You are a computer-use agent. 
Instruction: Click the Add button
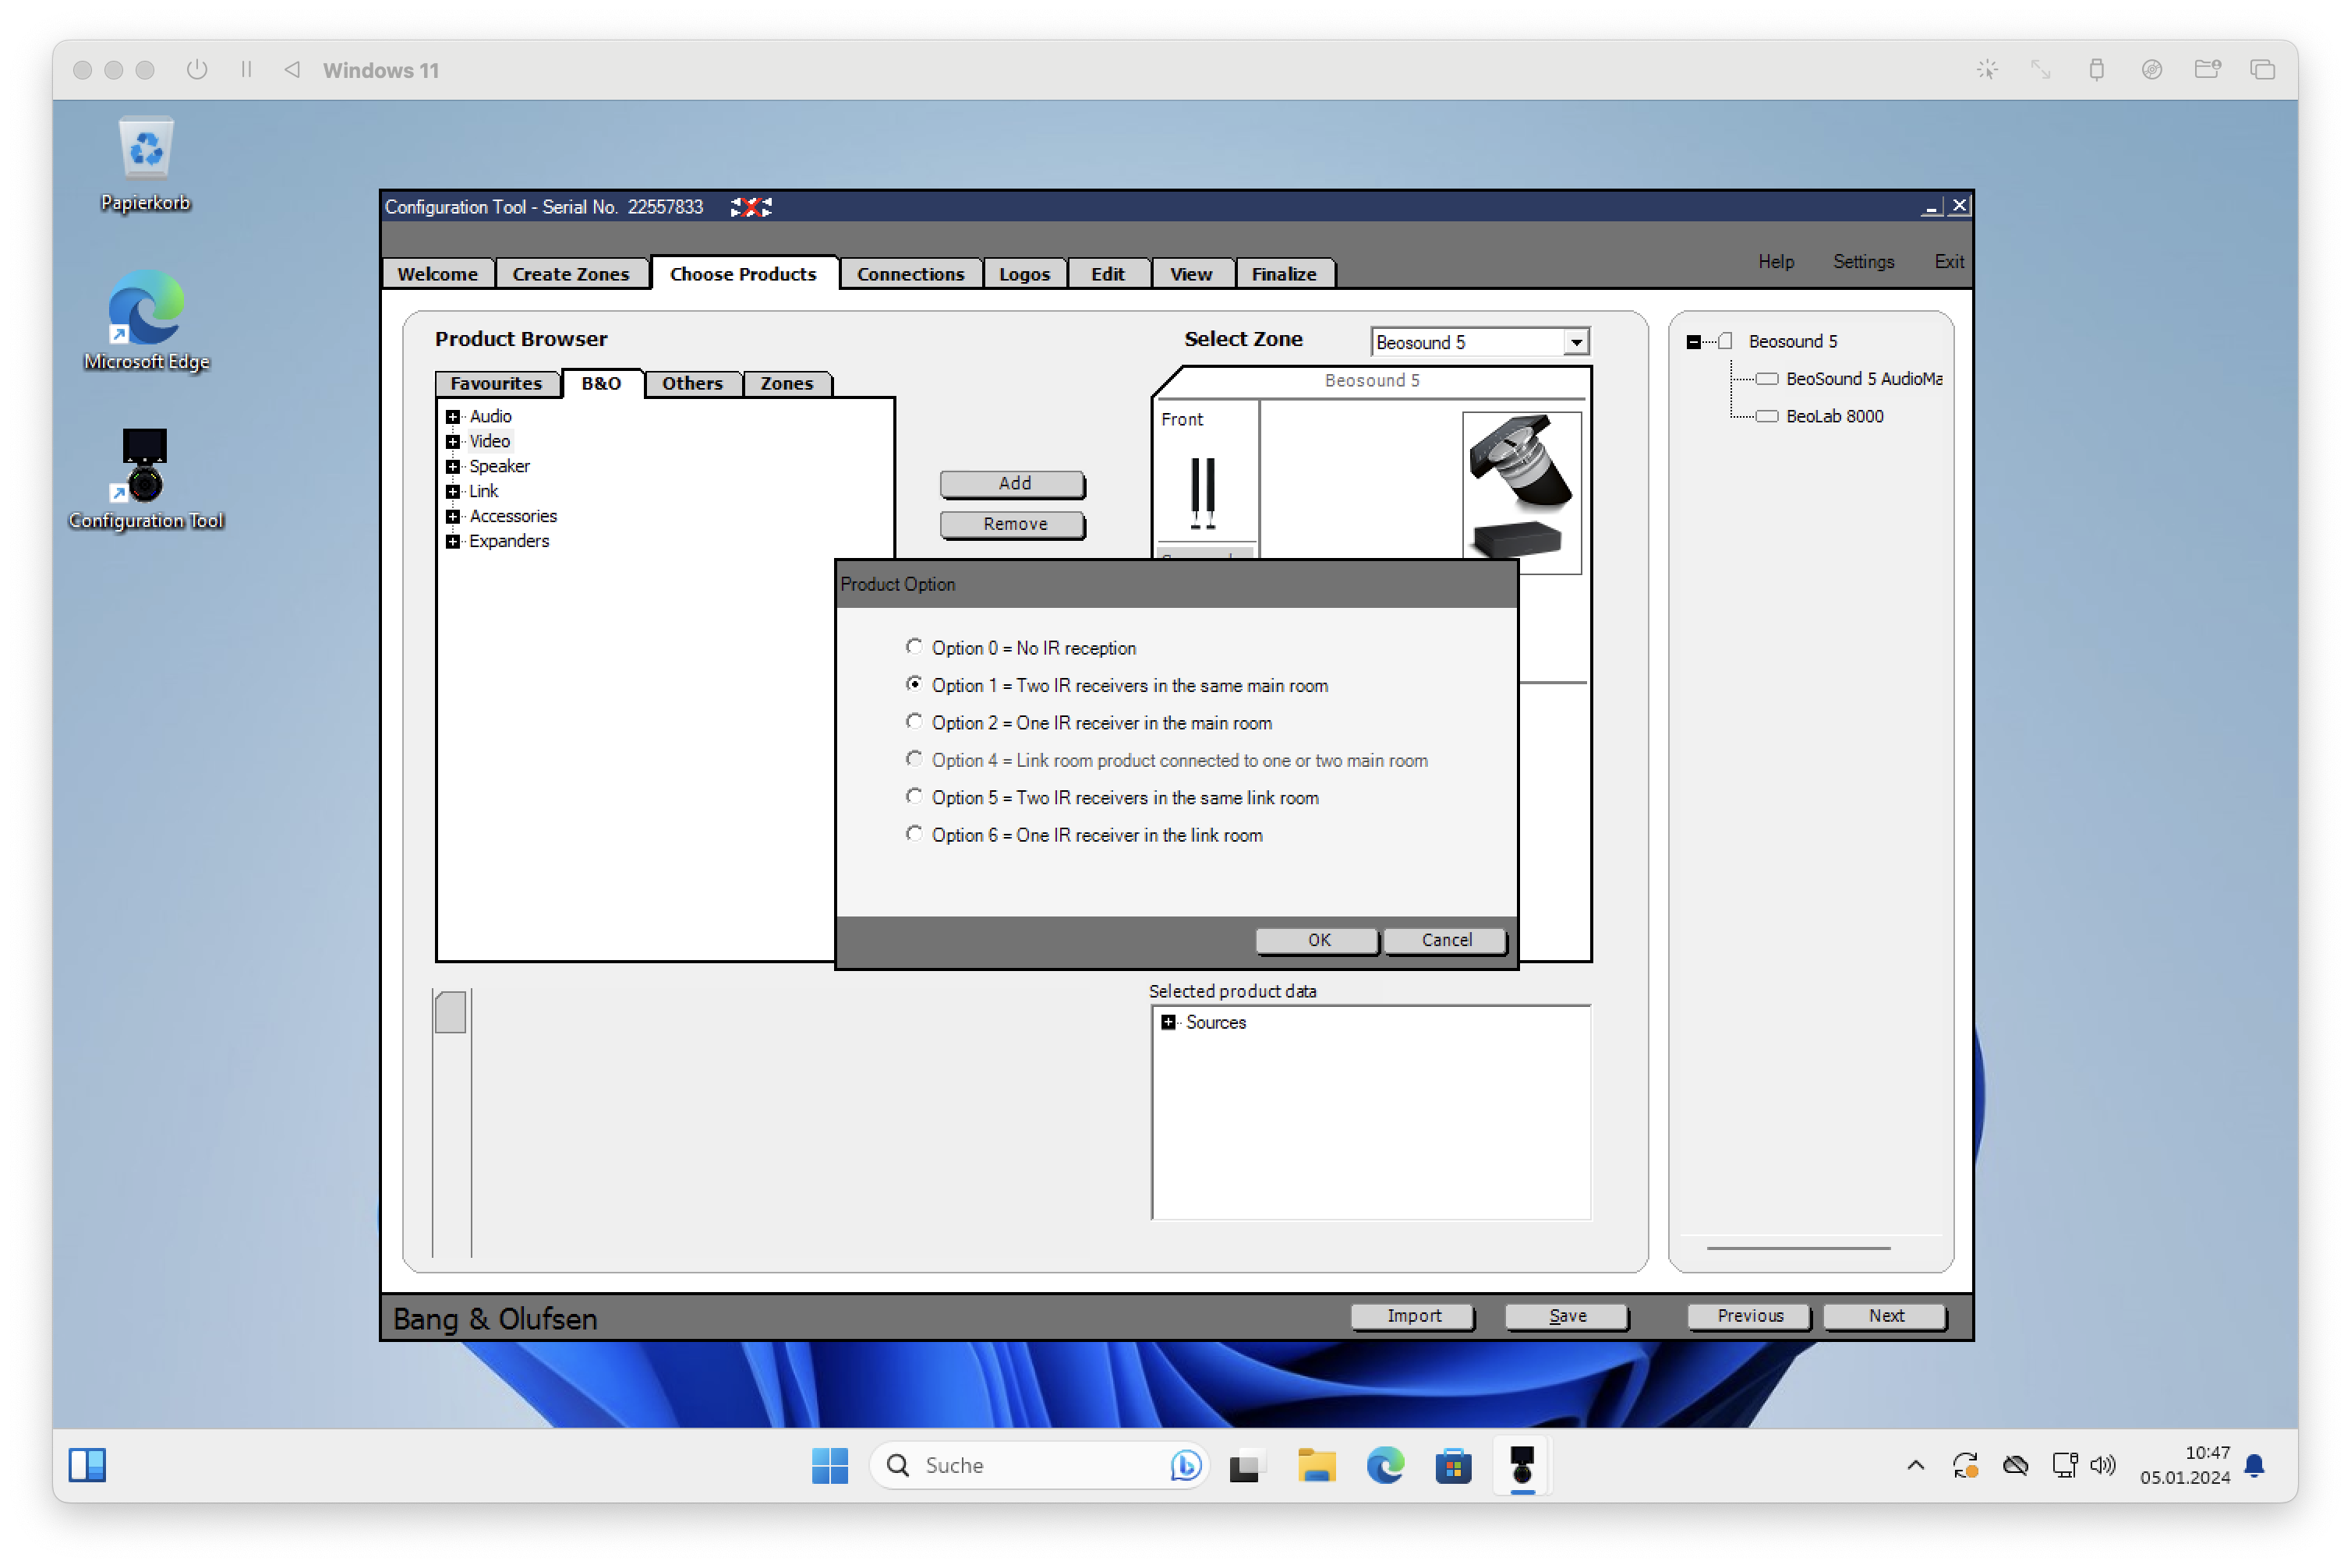1014,484
